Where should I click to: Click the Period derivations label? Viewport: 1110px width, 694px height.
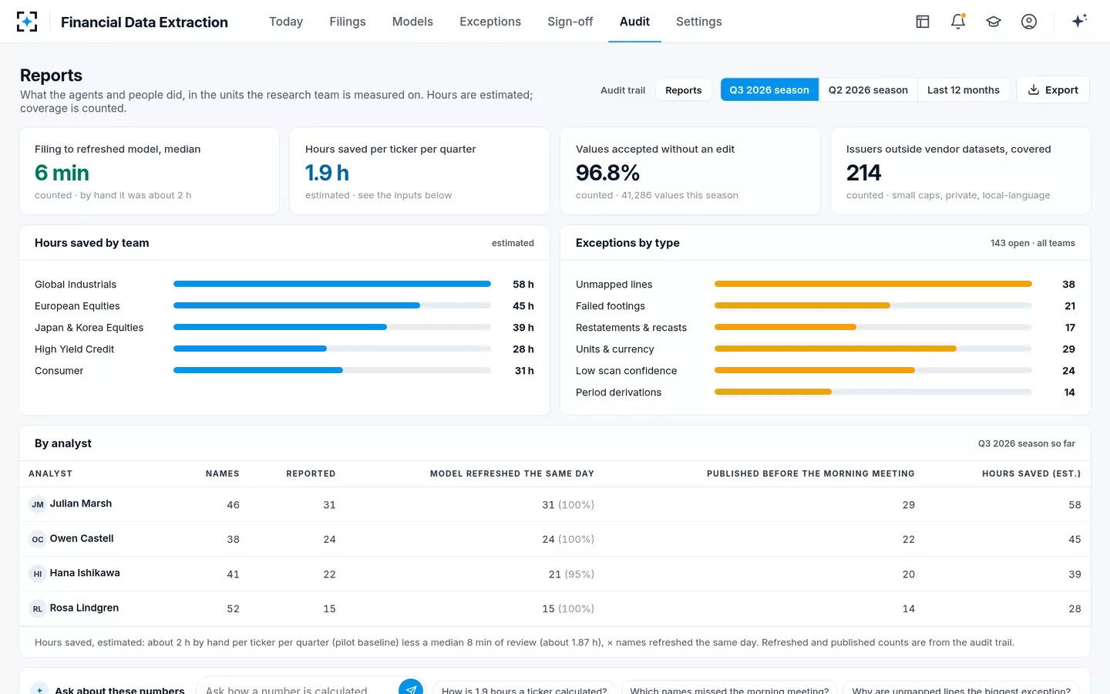point(618,392)
